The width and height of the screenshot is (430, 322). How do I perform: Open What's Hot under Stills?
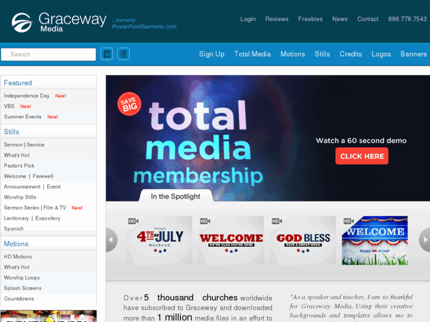tap(17, 155)
